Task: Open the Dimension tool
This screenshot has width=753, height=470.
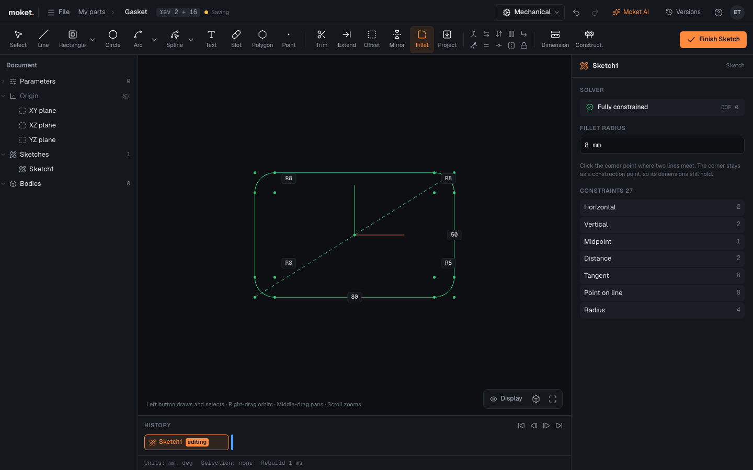Action: point(555,39)
